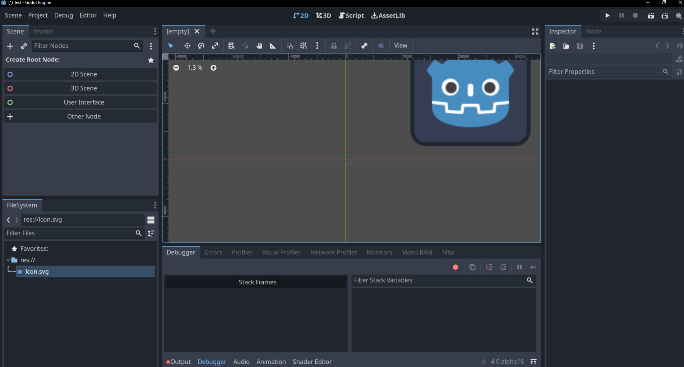Open the Scene menu

pyautogui.click(x=13, y=15)
